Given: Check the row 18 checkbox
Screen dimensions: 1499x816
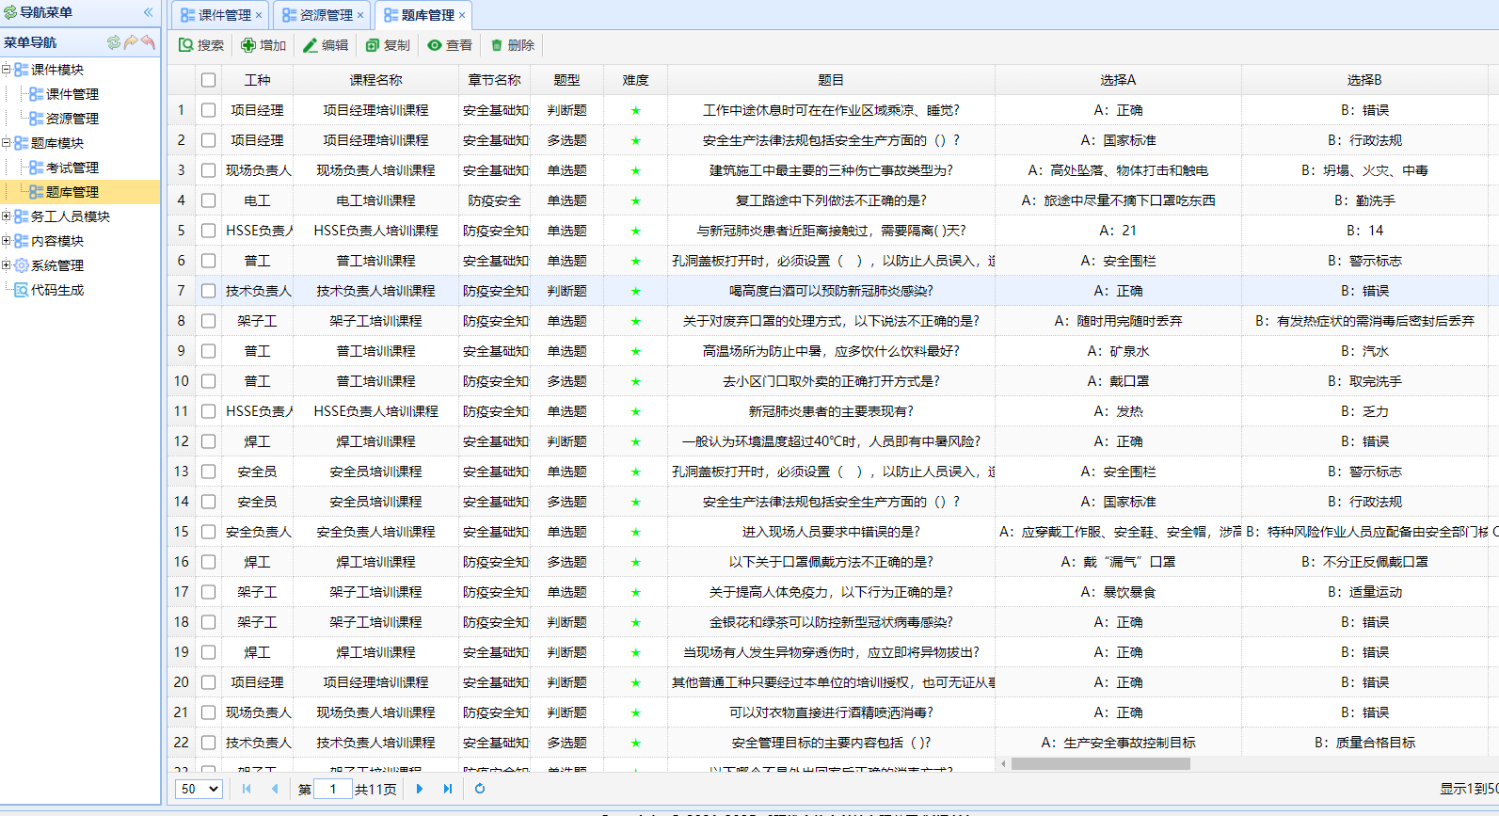Looking at the screenshot, I should (208, 622).
